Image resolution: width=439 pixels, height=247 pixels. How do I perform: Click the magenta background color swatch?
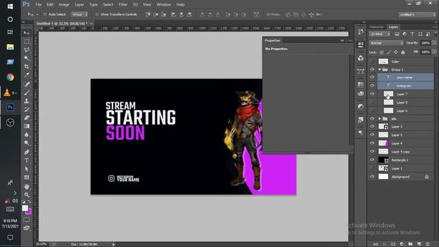(29, 212)
